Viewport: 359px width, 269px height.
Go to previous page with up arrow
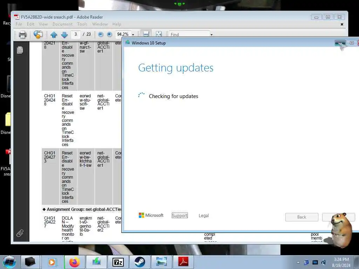(54, 35)
